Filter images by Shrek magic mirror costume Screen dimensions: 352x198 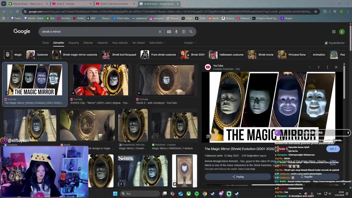click(76, 55)
